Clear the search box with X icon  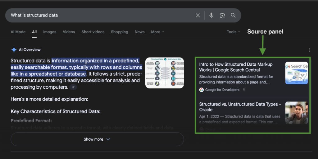pyautogui.click(x=198, y=15)
